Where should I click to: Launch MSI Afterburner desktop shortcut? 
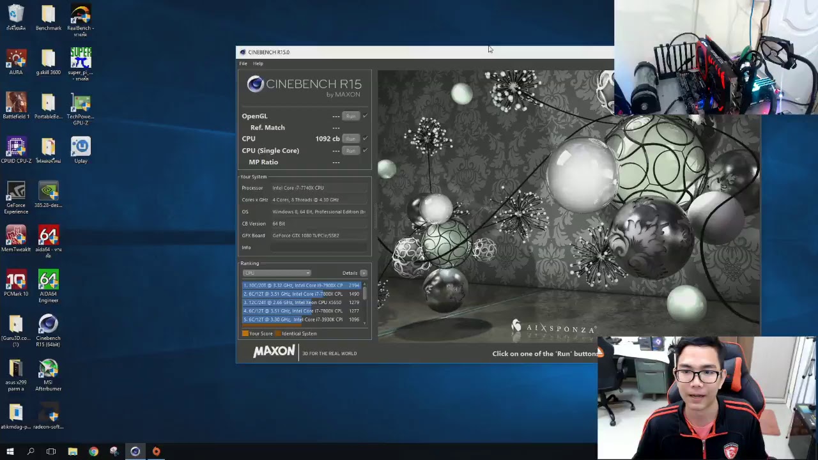[x=49, y=375]
